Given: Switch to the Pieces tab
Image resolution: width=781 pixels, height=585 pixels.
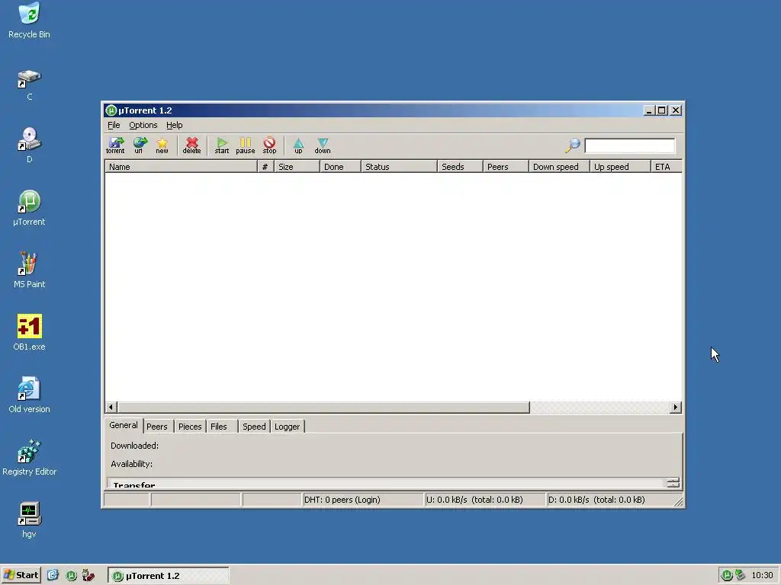Looking at the screenshot, I should click(190, 427).
